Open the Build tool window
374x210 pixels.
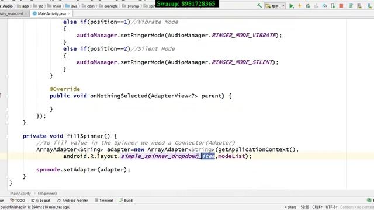126,201
